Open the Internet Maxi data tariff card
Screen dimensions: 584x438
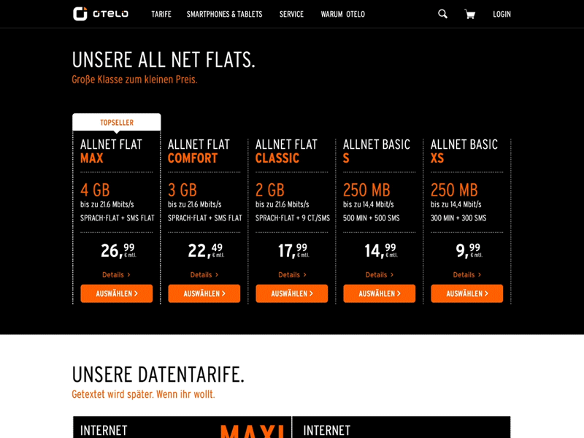pyautogui.click(x=182, y=427)
